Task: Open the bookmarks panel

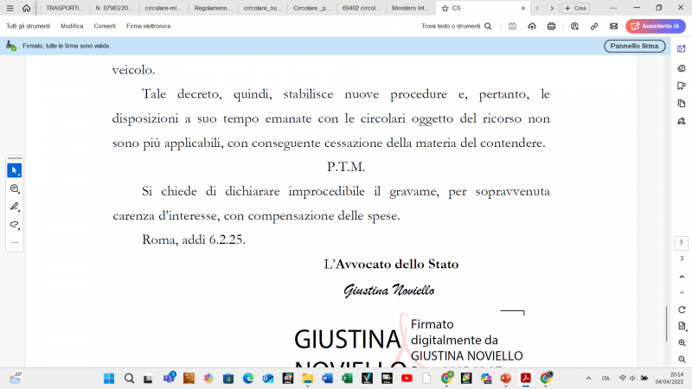Action: pyautogui.click(x=682, y=86)
